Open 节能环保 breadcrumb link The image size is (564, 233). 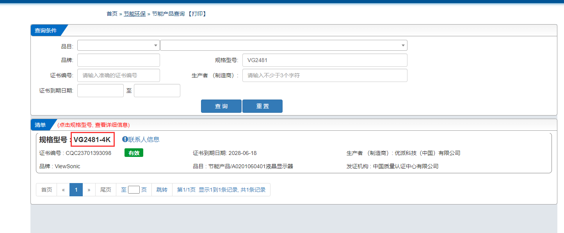(135, 14)
